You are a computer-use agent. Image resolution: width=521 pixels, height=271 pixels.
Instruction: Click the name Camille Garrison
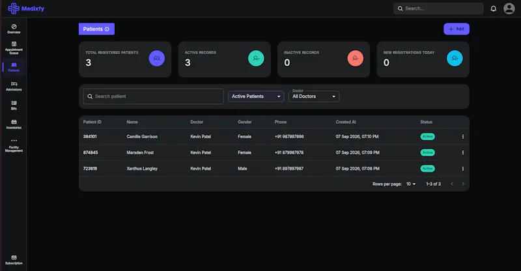[x=142, y=137]
